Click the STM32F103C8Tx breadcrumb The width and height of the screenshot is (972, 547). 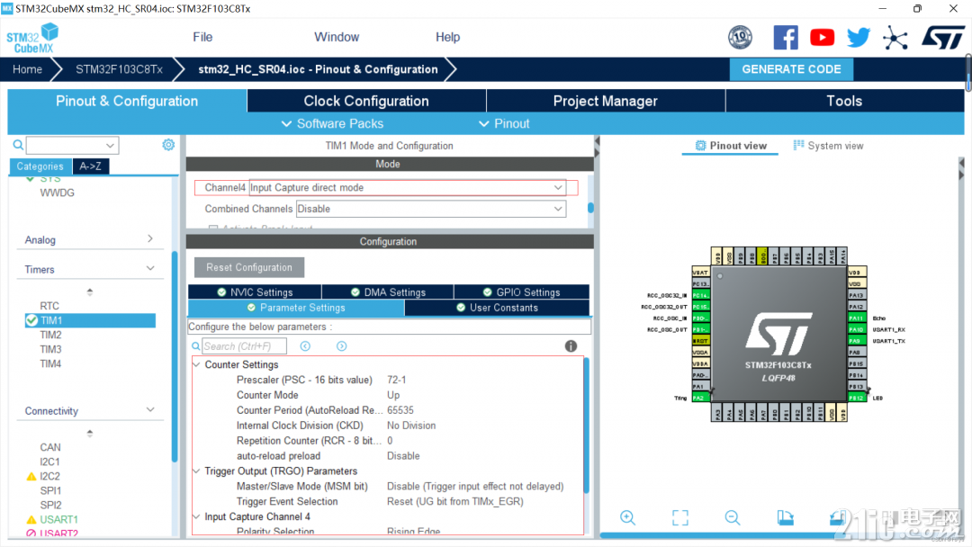[119, 69]
